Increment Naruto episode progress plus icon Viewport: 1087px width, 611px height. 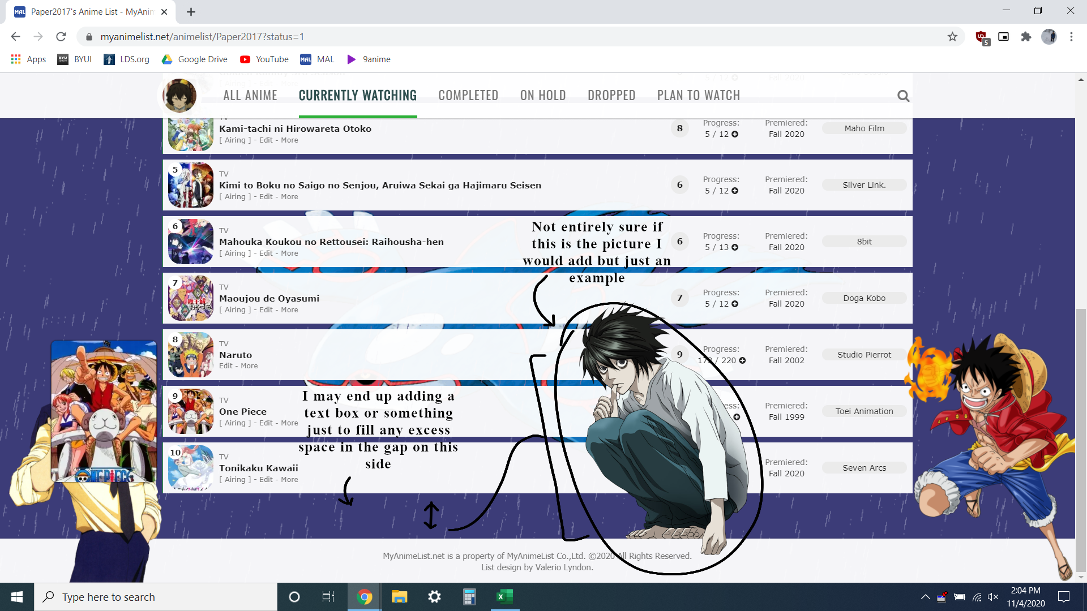[x=742, y=360]
